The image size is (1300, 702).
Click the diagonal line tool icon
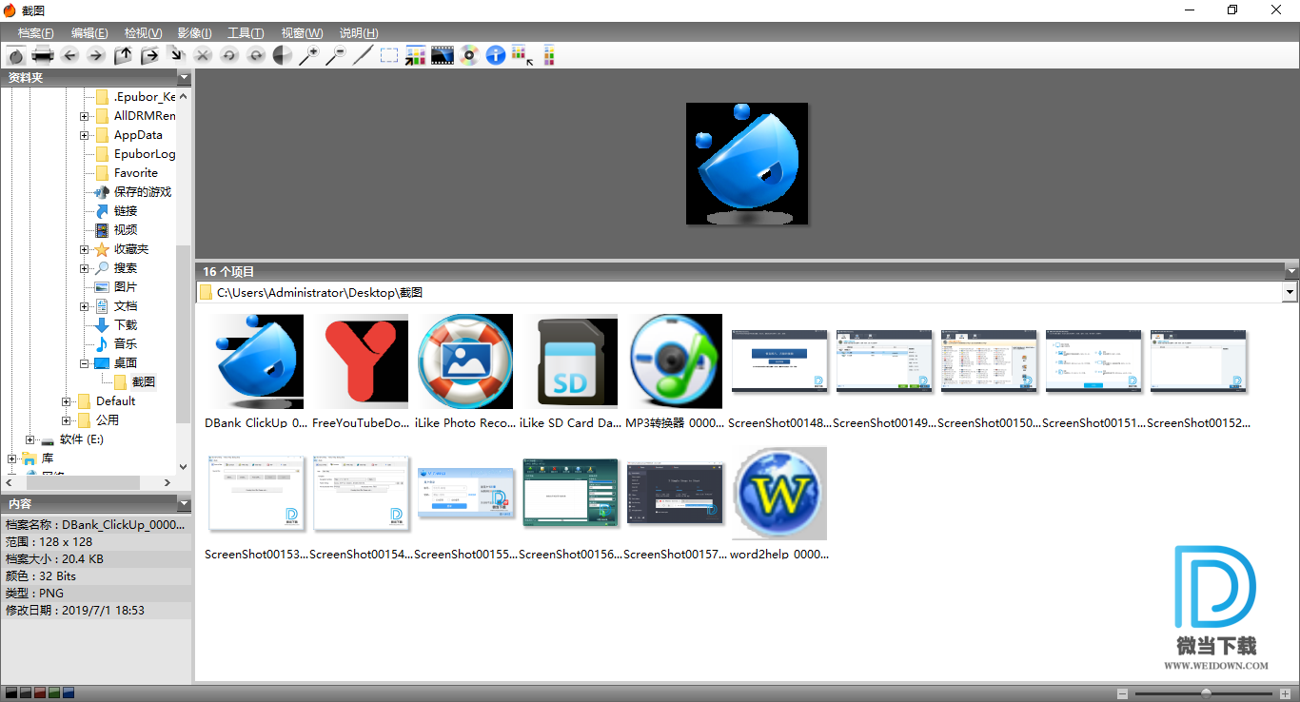(x=363, y=55)
